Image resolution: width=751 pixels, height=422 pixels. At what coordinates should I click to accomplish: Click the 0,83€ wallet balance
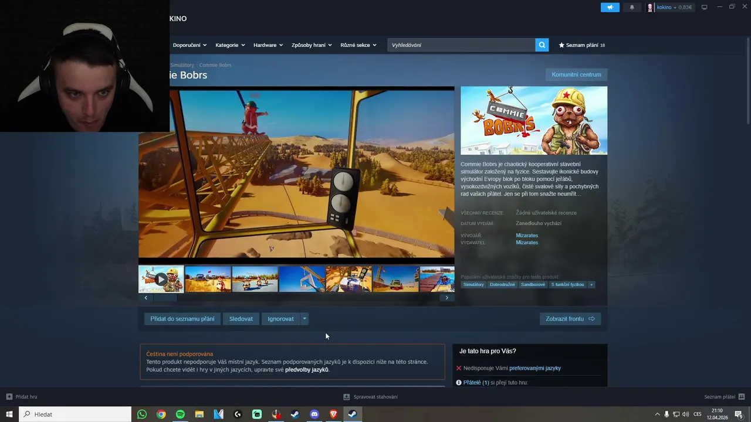point(685,7)
